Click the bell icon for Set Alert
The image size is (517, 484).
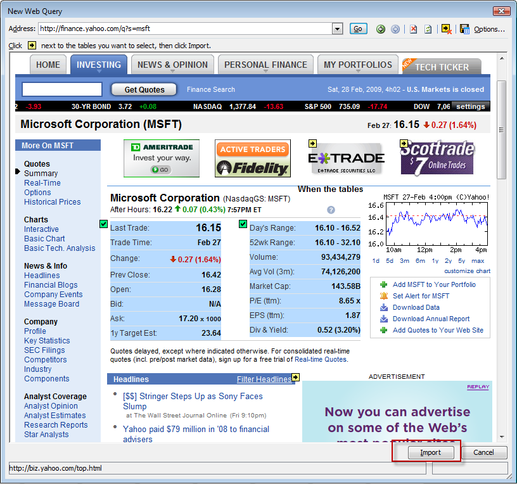[x=383, y=296]
